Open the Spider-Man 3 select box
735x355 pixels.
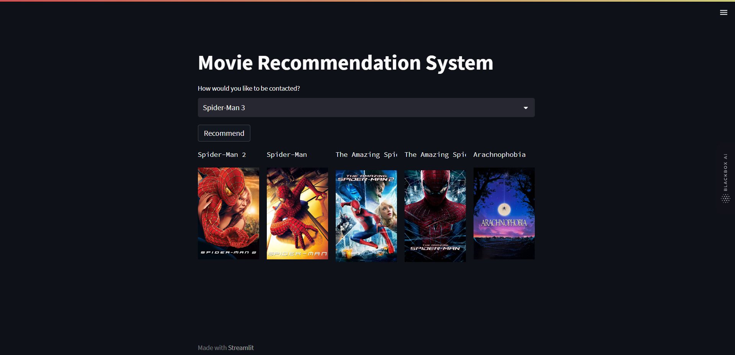[x=366, y=107]
